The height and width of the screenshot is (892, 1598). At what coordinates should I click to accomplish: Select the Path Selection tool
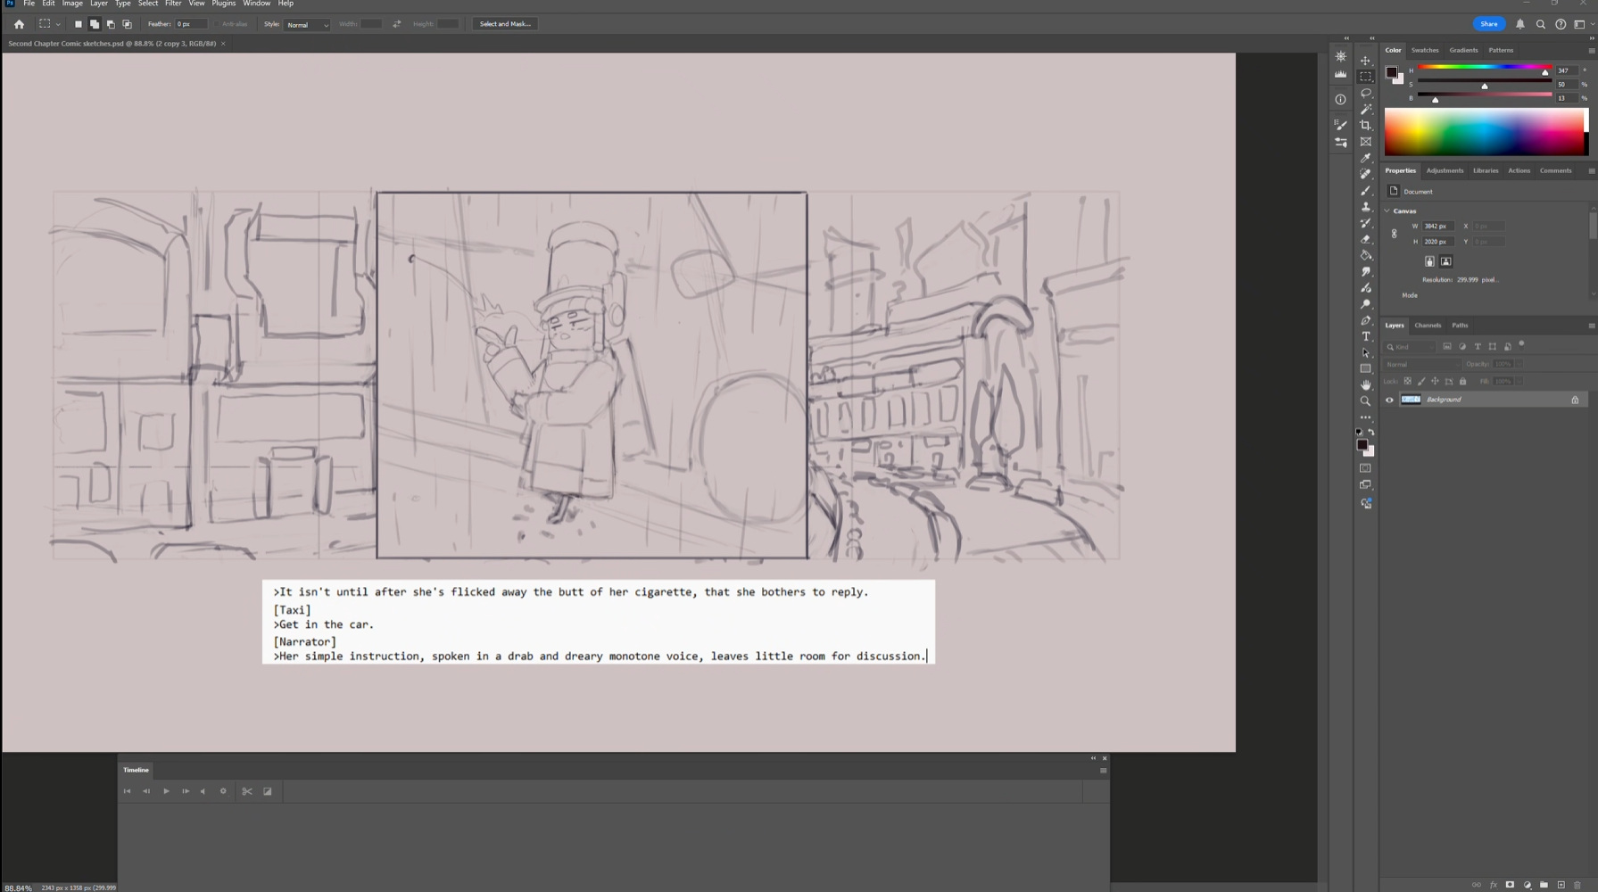pos(1365,352)
